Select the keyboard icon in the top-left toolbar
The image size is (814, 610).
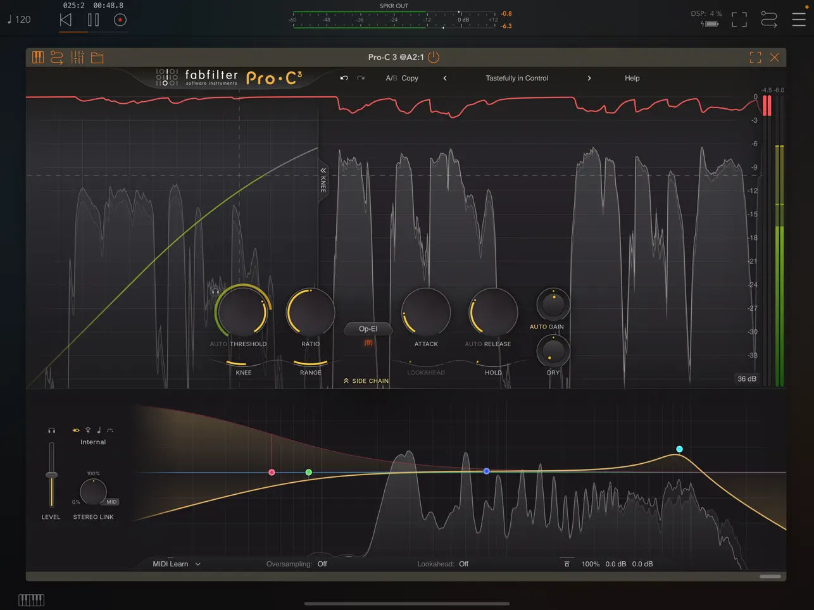[x=38, y=57]
